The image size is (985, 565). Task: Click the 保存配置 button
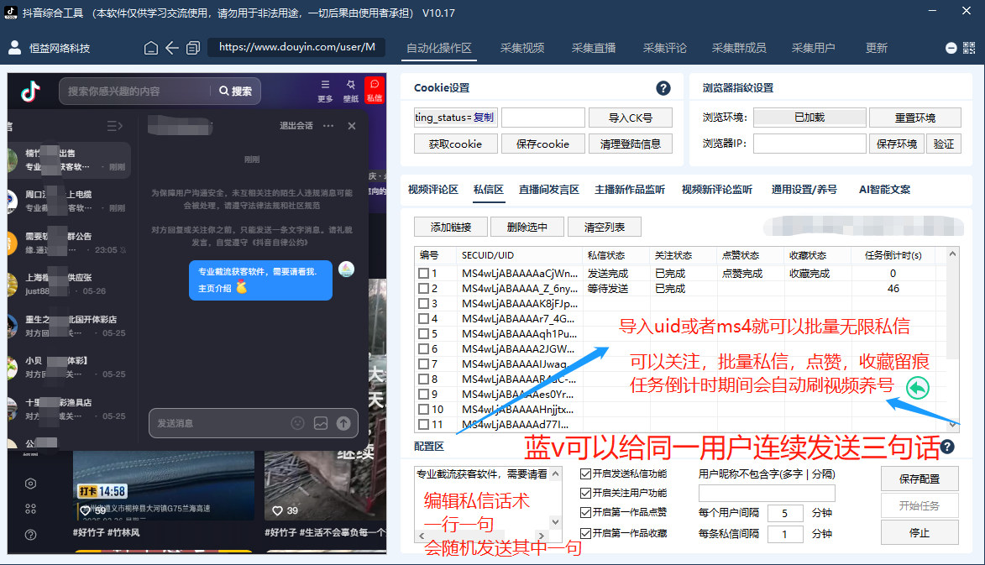918,479
